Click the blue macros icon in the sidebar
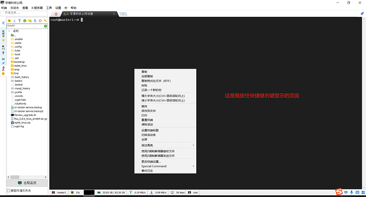The height and width of the screenshot is (197, 366). [x=3, y=63]
